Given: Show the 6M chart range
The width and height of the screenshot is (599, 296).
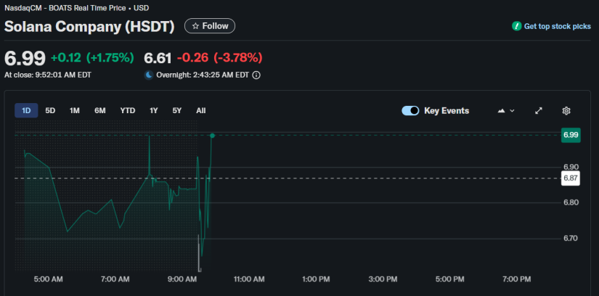Looking at the screenshot, I should point(100,111).
